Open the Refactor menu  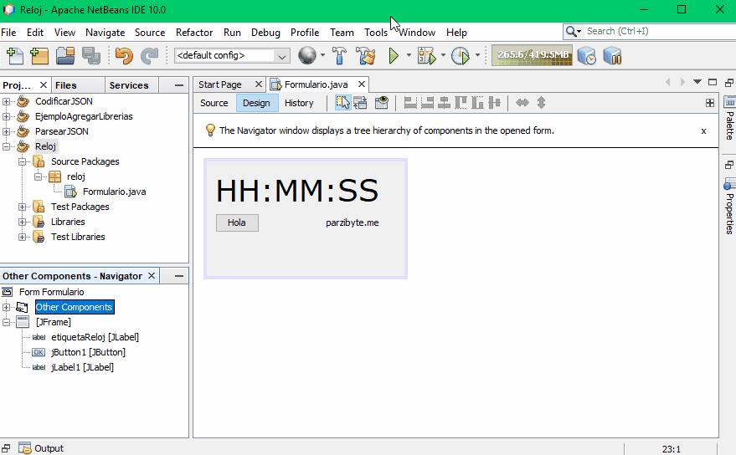(x=194, y=33)
